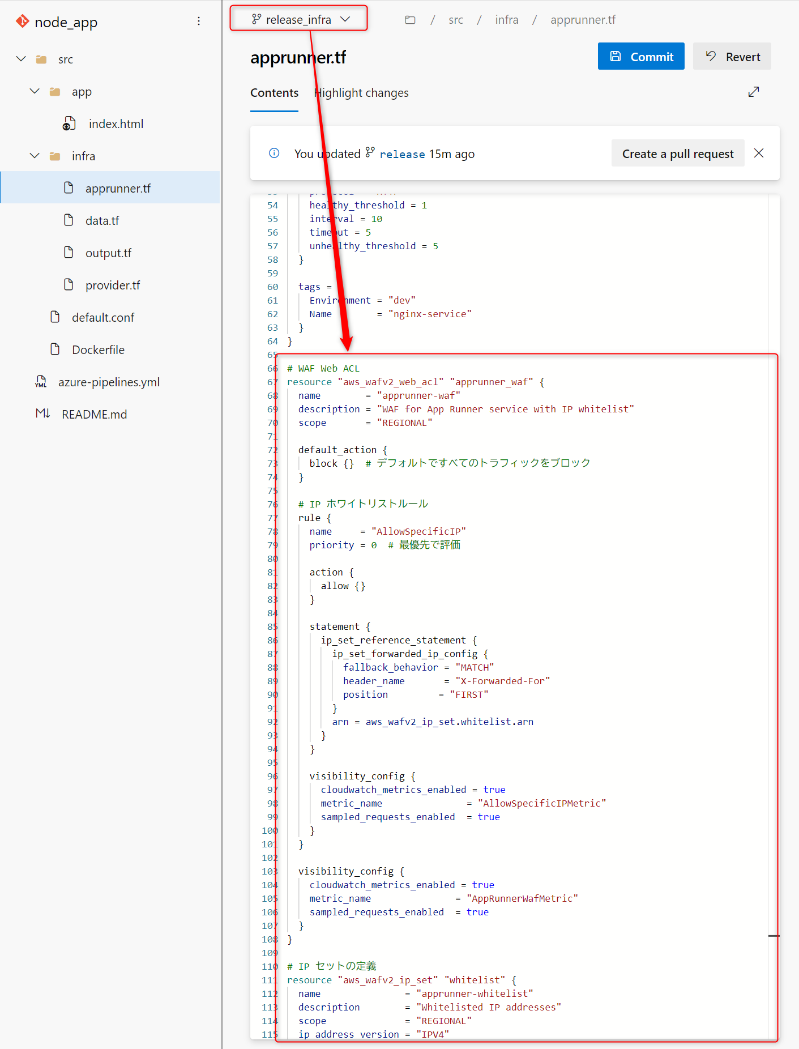
Task: Click the default.conf file icon
Action: pos(55,317)
